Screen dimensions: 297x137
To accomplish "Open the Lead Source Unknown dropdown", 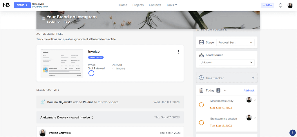I will click(227, 62).
